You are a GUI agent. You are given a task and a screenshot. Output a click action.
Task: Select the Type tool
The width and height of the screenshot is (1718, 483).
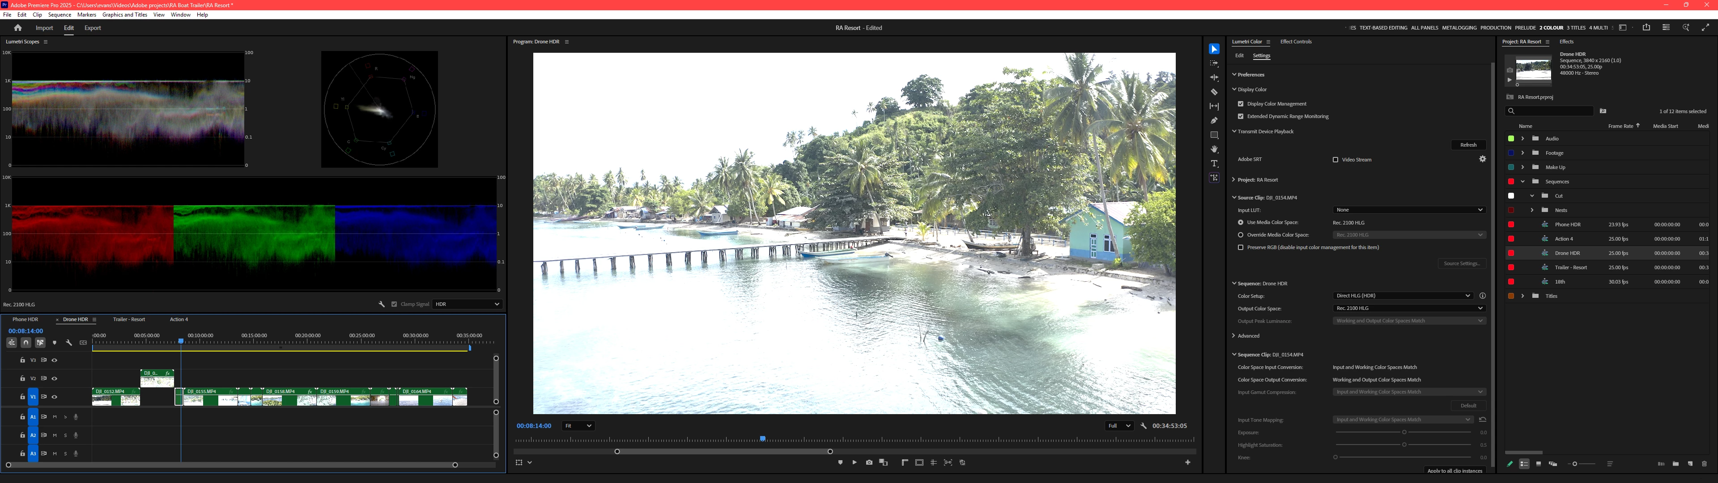[1214, 163]
